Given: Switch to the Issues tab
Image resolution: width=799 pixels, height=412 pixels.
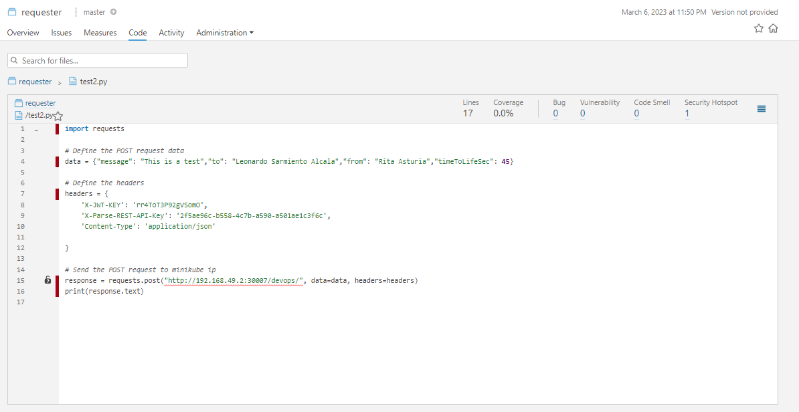Looking at the screenshot, I should pyautogui.click(x=61, y=32).
